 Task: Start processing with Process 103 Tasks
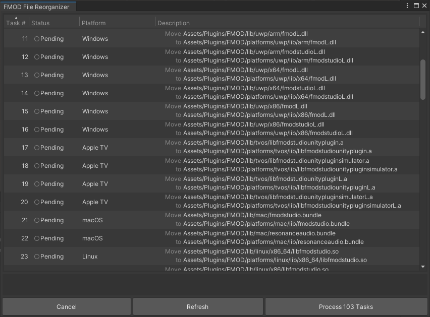click(346, 306)
